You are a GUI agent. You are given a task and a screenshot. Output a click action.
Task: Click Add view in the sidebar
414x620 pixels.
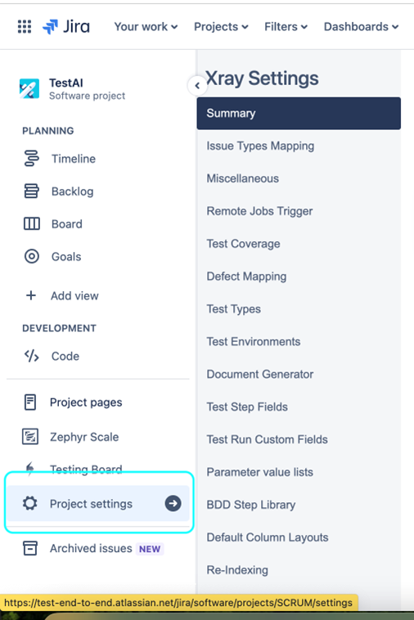tap(74, 296)
